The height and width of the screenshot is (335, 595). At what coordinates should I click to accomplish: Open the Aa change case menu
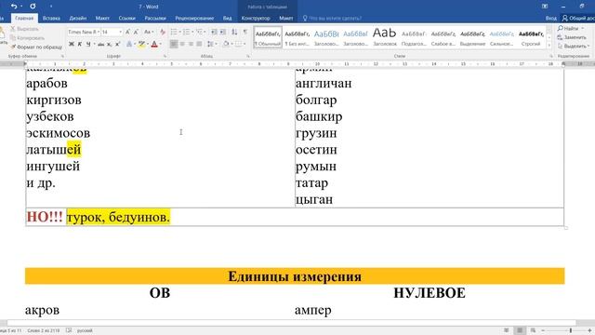149,33
